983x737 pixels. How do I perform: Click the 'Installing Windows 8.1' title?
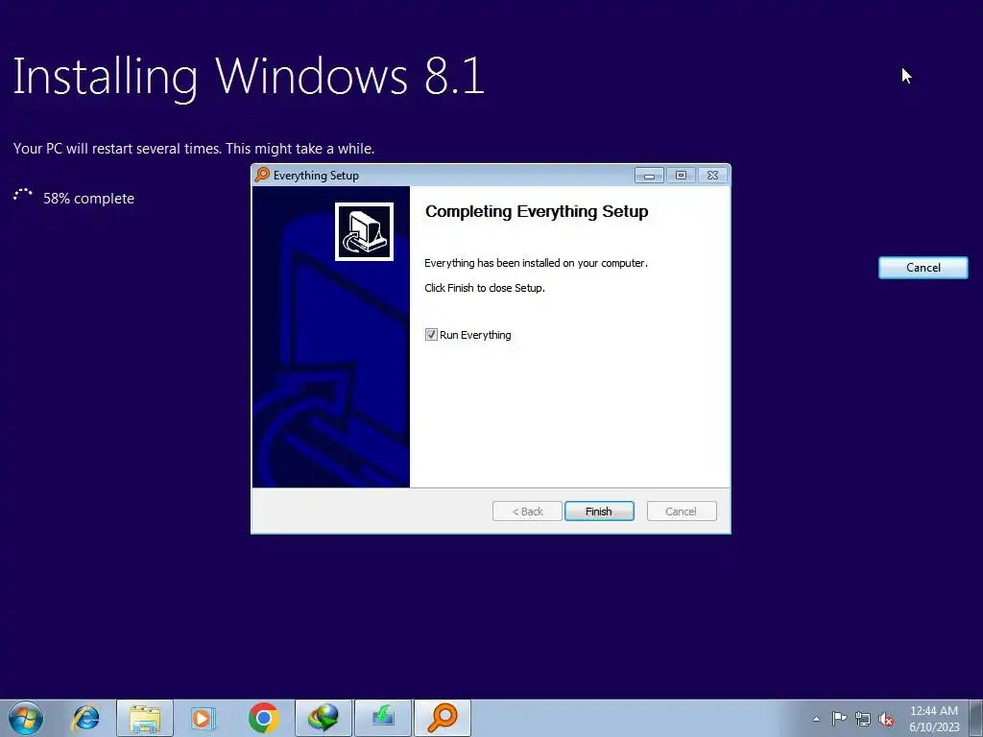pyautogui.click(x=249, y=77)
